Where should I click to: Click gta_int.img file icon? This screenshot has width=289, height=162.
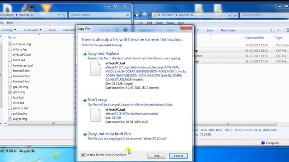(x=10, y=86)
